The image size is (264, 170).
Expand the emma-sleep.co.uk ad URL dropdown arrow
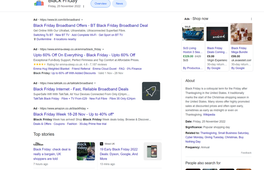[103, 50]
